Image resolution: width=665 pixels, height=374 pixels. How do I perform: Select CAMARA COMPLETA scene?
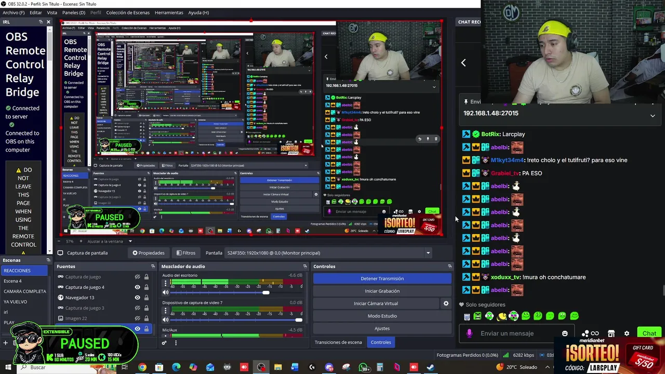click(x=25, y=291)
